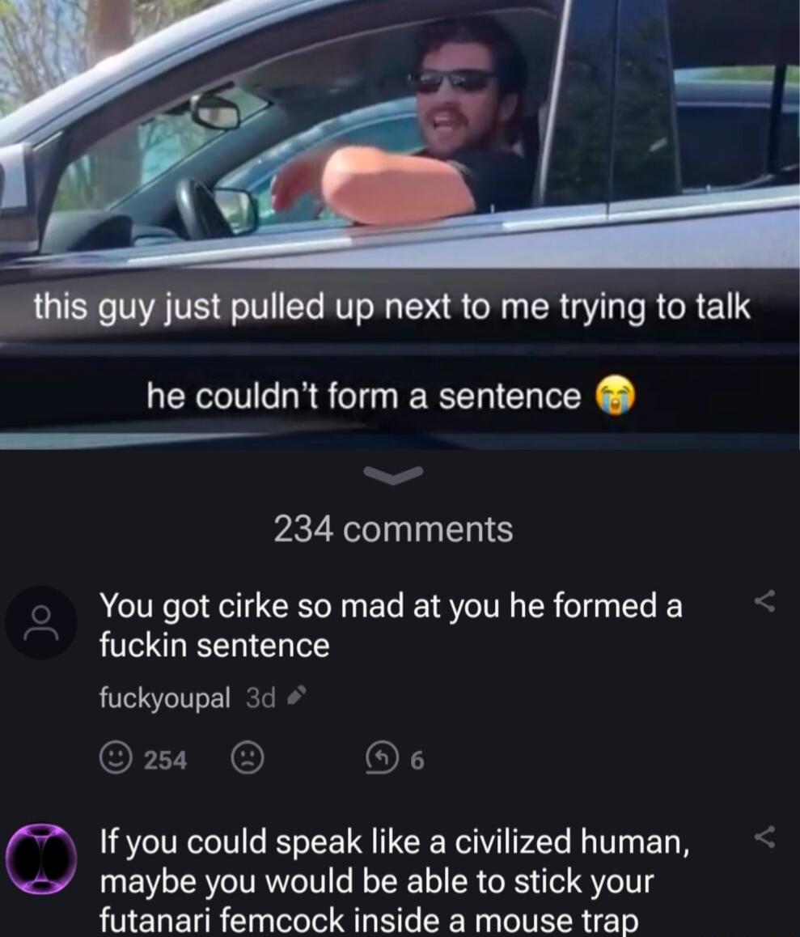
Task: Click the upvote count 254
Action: 166,760
